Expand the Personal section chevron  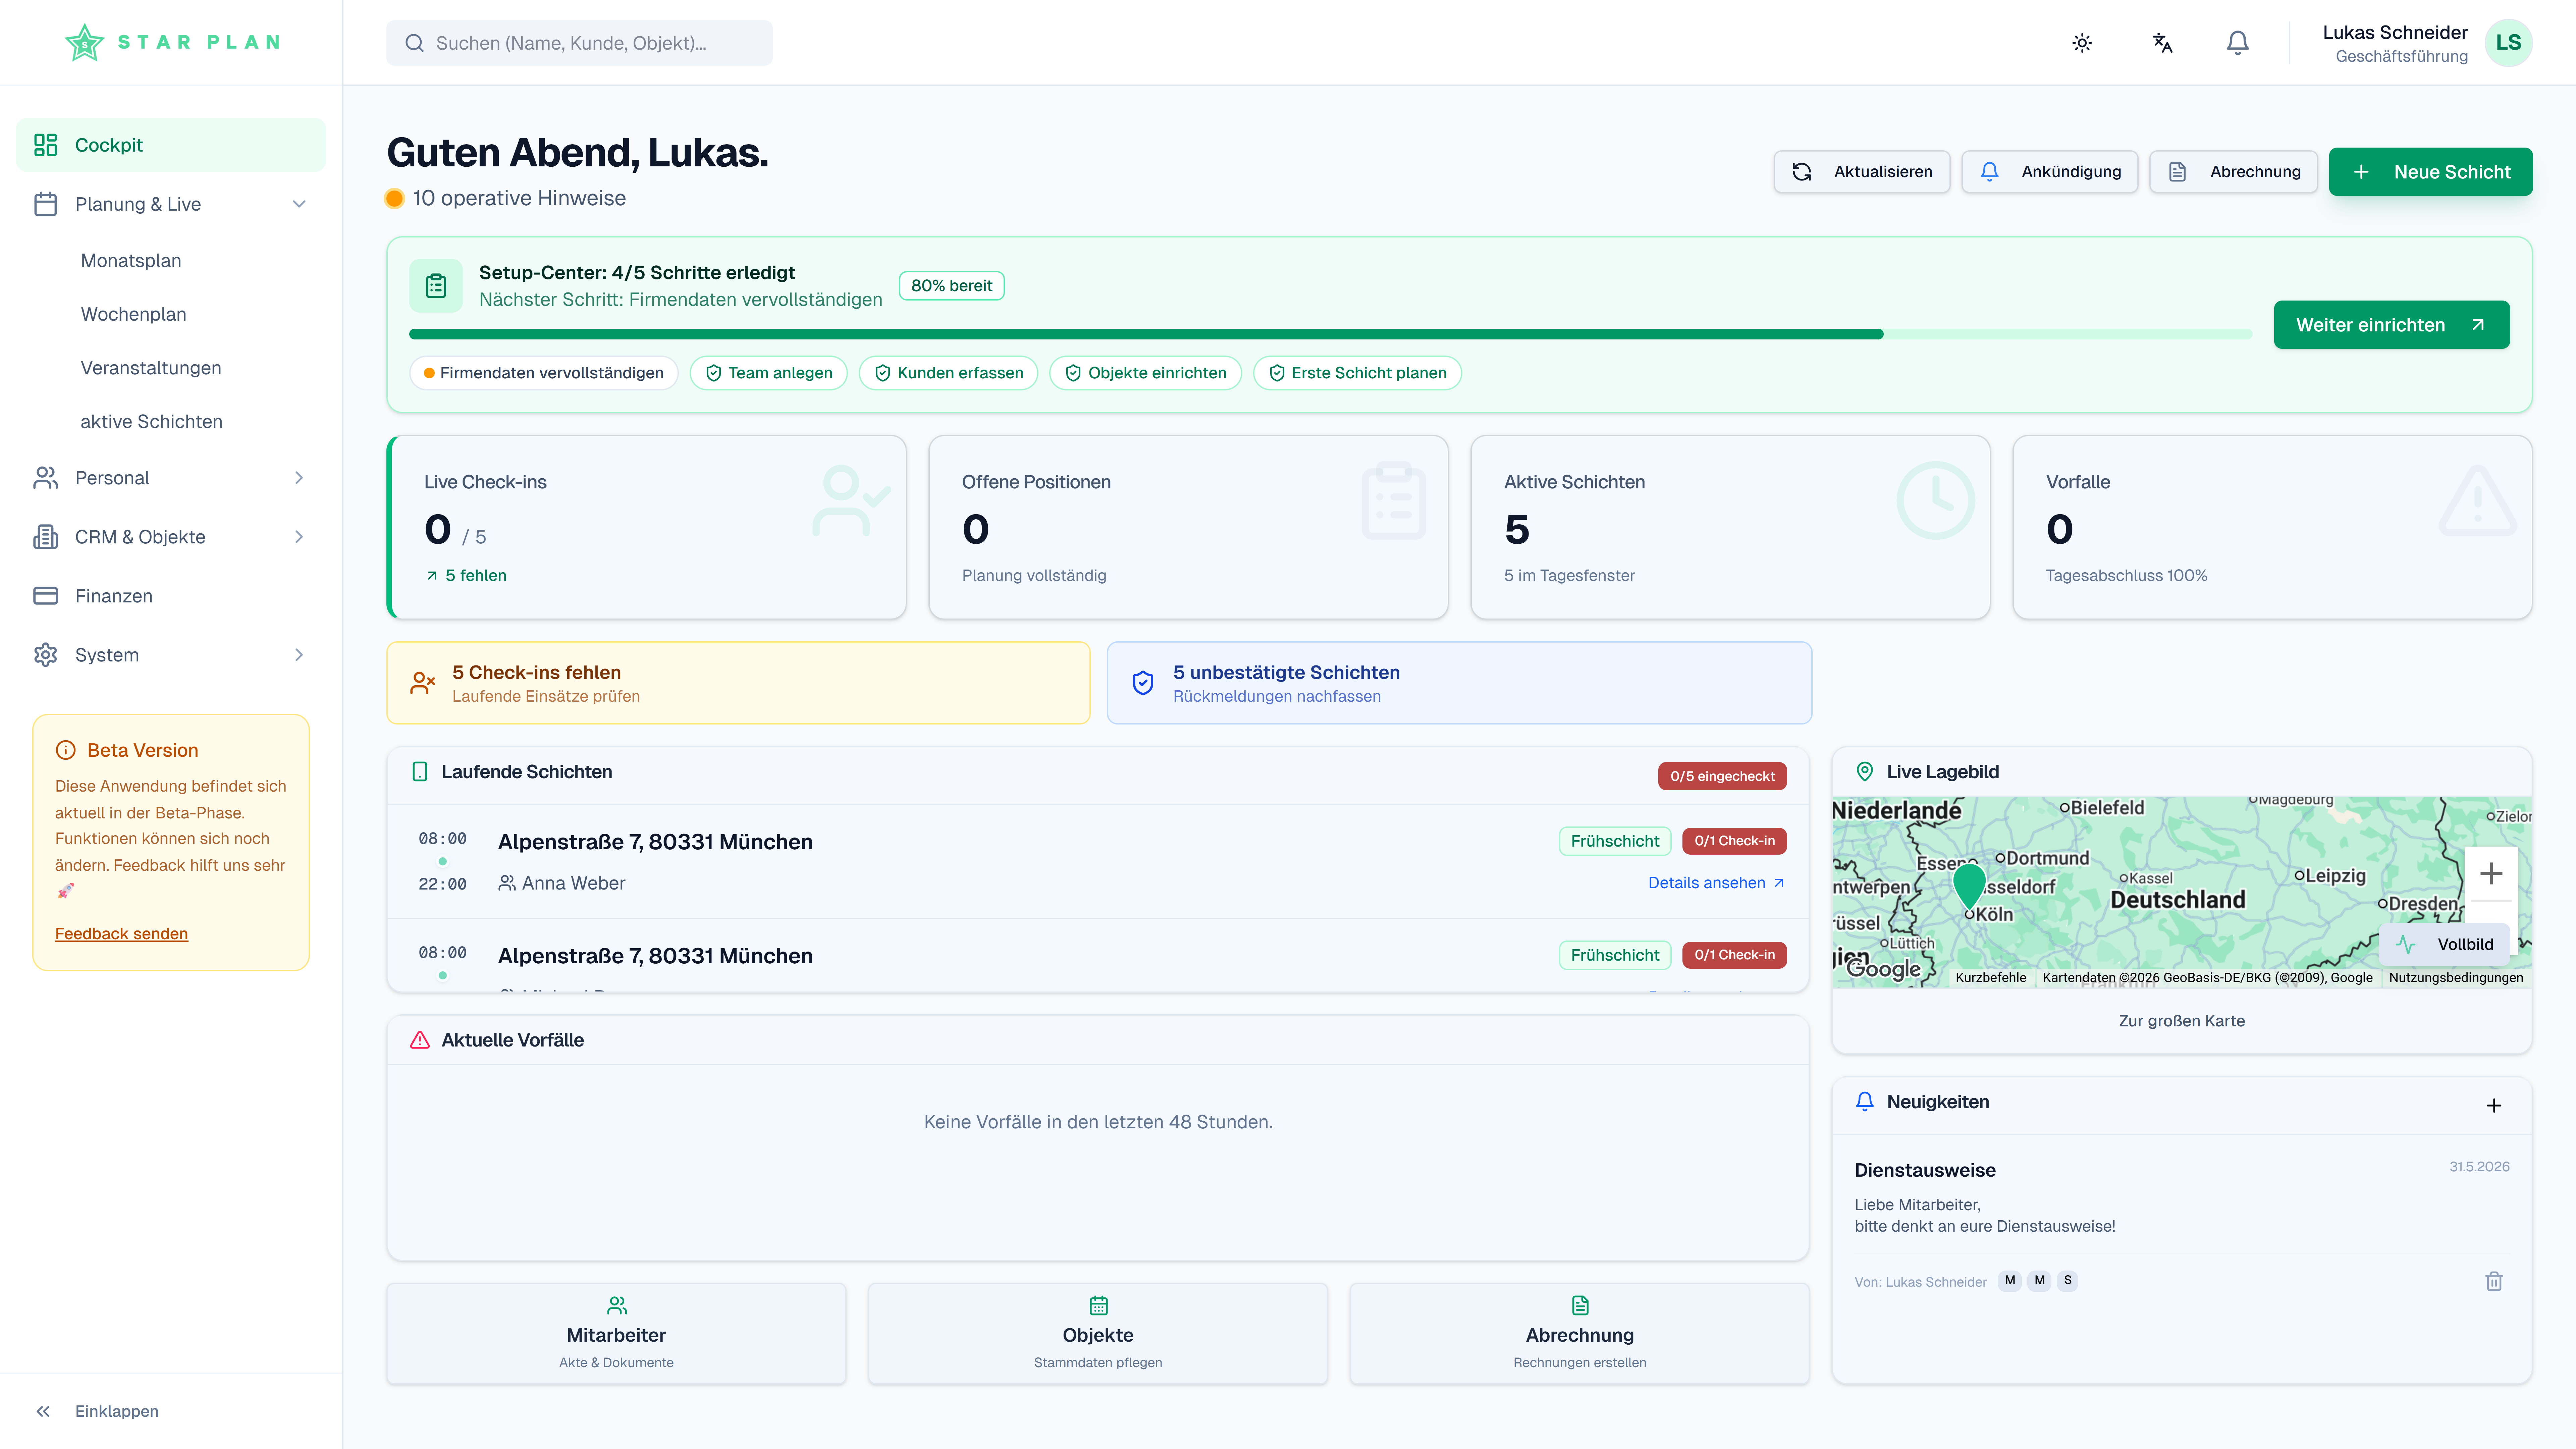pos(299,478)
